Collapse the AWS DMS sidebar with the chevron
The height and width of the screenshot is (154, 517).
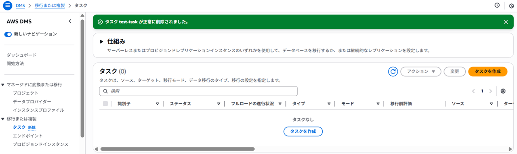pos(70,21)
